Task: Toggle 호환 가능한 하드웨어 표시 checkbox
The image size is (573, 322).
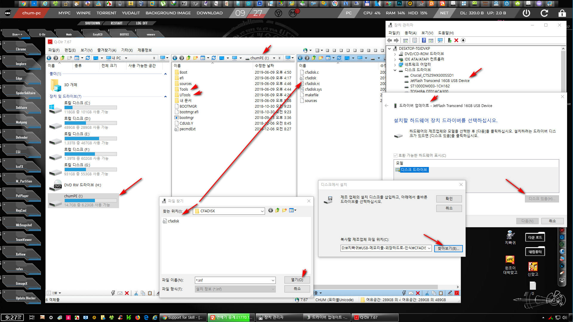Action: pyautogui.click(x=395, y=155)
